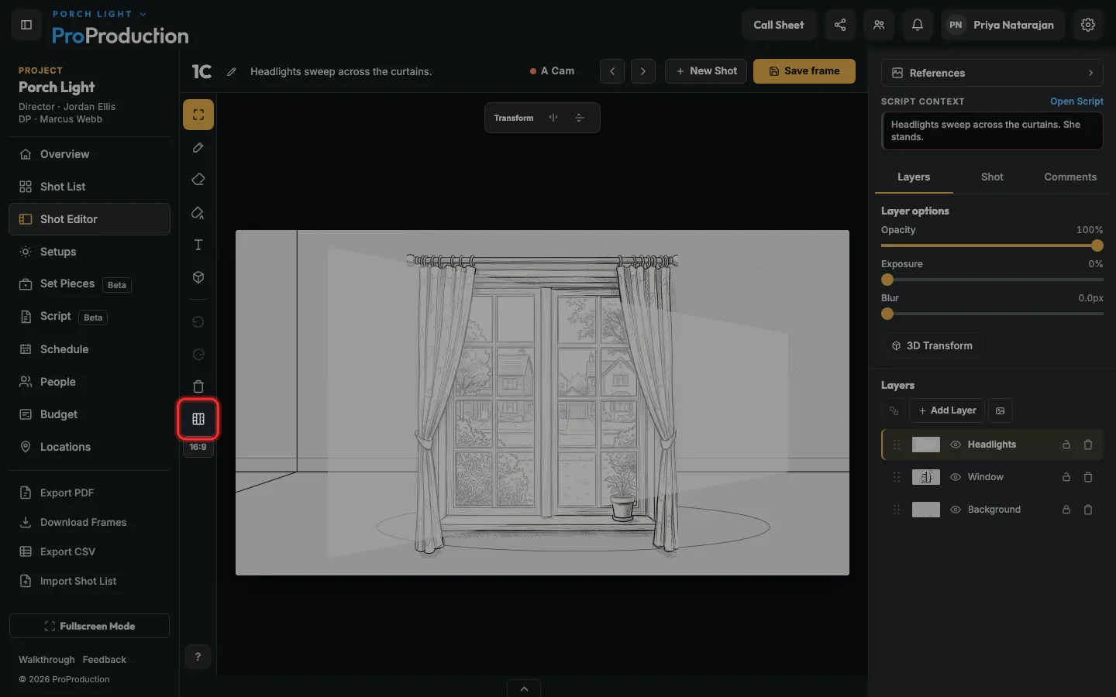Toggle the grid overlay tool
The image size is (1116, 697).
(198, 419)
